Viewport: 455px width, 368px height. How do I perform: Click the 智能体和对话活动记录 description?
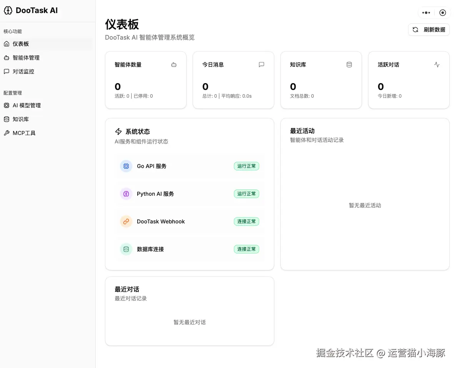click(x=317, y=140)
